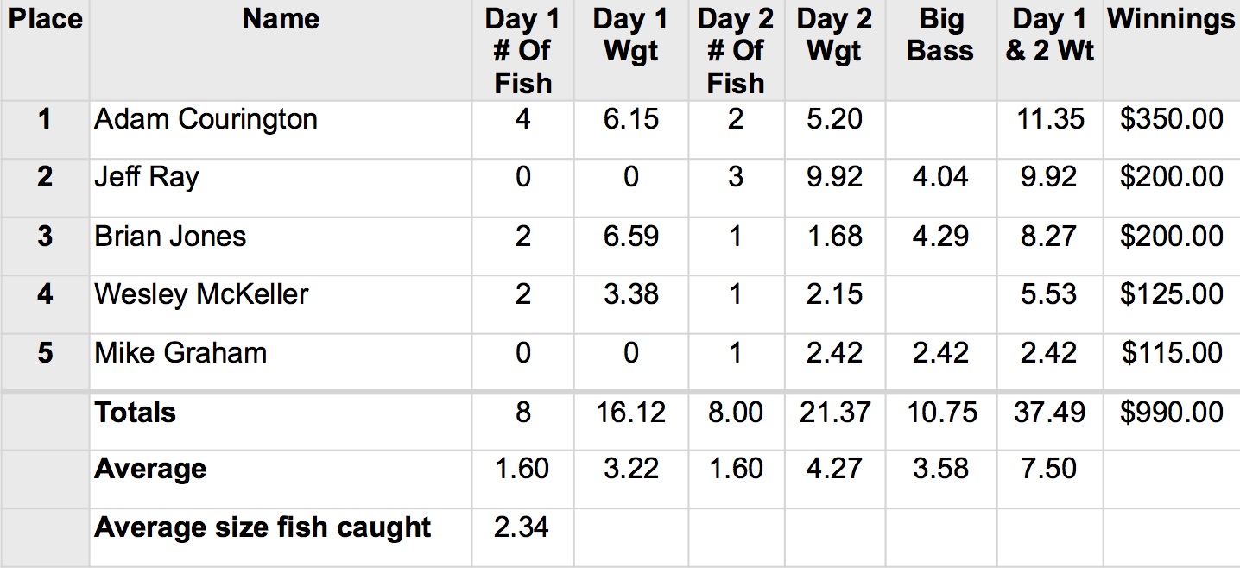Select the Average row label
Viewport: 1240px width, 568px height.
(x=150, y=469)
